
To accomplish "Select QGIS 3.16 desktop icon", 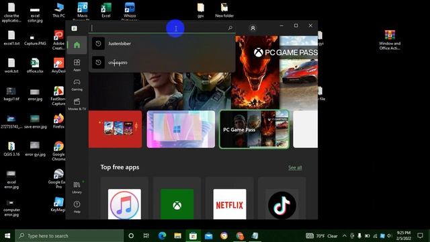I will point(11,149).
